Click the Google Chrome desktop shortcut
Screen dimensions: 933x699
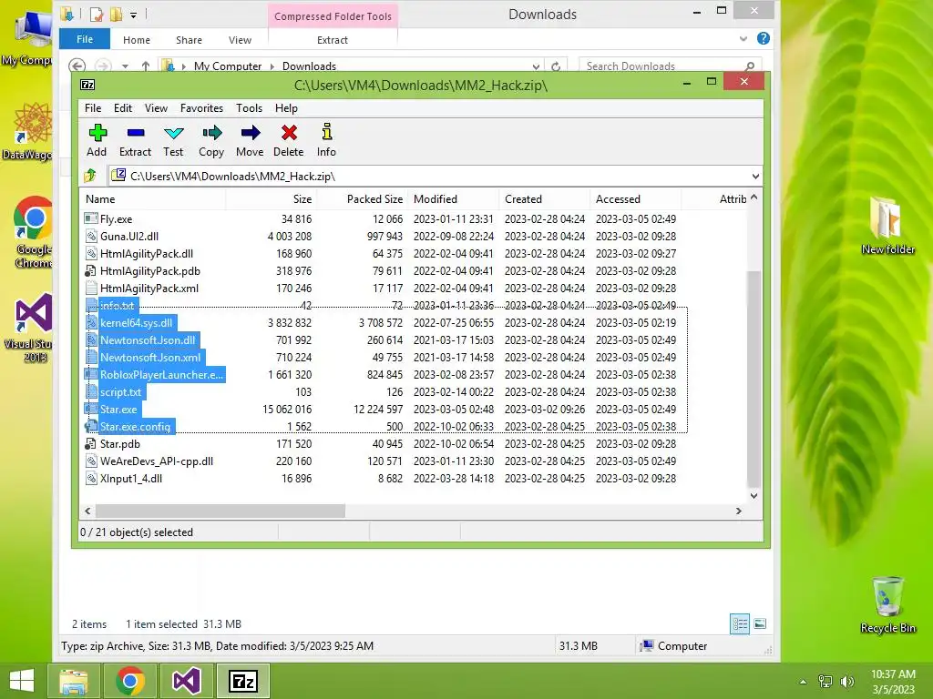coord(34,232)
